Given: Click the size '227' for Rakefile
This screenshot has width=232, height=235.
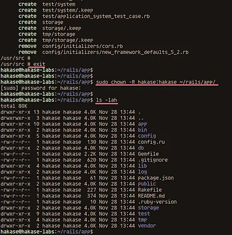Looking at the screenshot, I should (x=91, y=190).
